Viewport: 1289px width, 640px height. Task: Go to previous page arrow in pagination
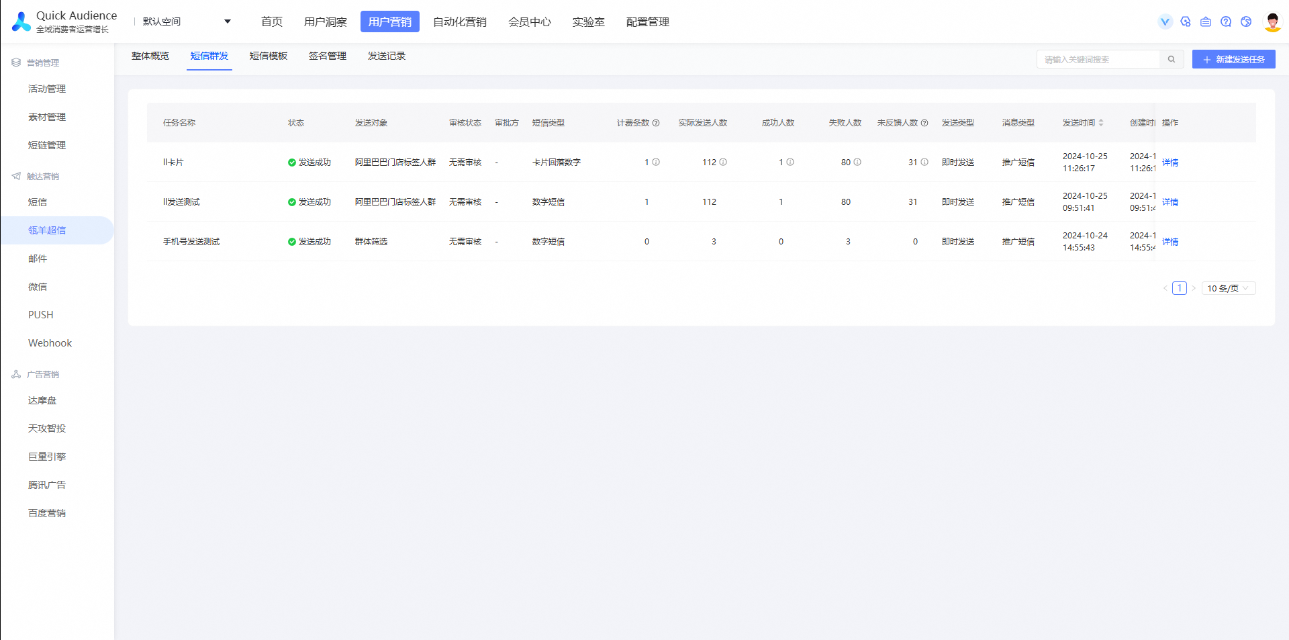coord(1165,288)
